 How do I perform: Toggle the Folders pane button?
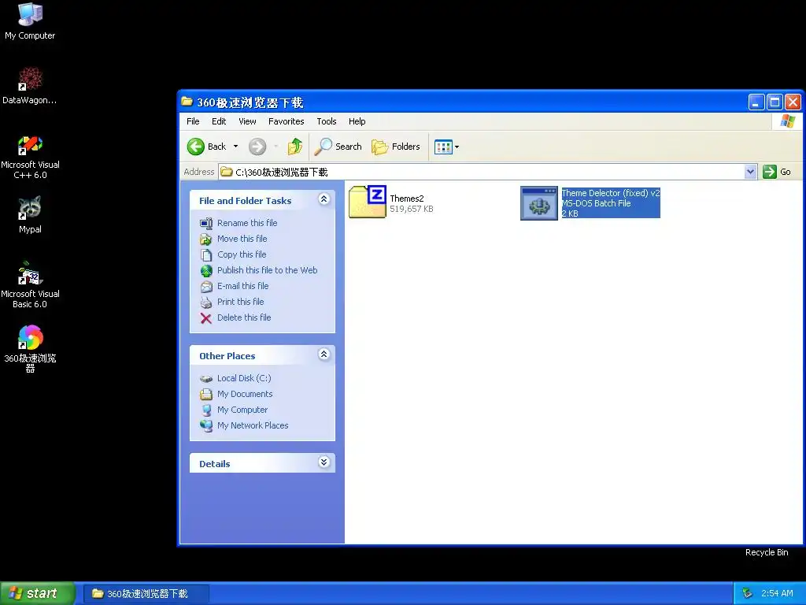[x=396, y=147]
